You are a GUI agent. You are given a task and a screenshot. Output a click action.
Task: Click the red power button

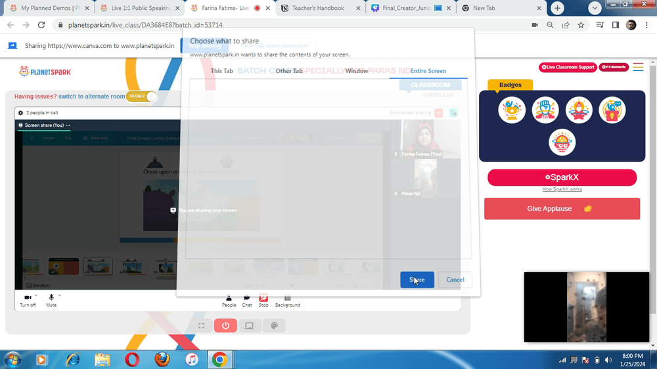pyautogui.click(x=225, y=326)
